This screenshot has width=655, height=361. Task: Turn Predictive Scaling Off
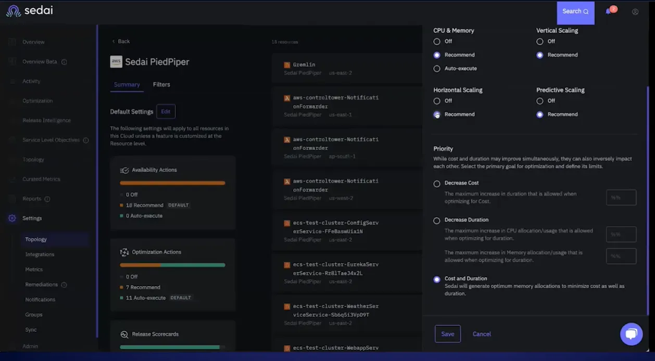point(540,101)
